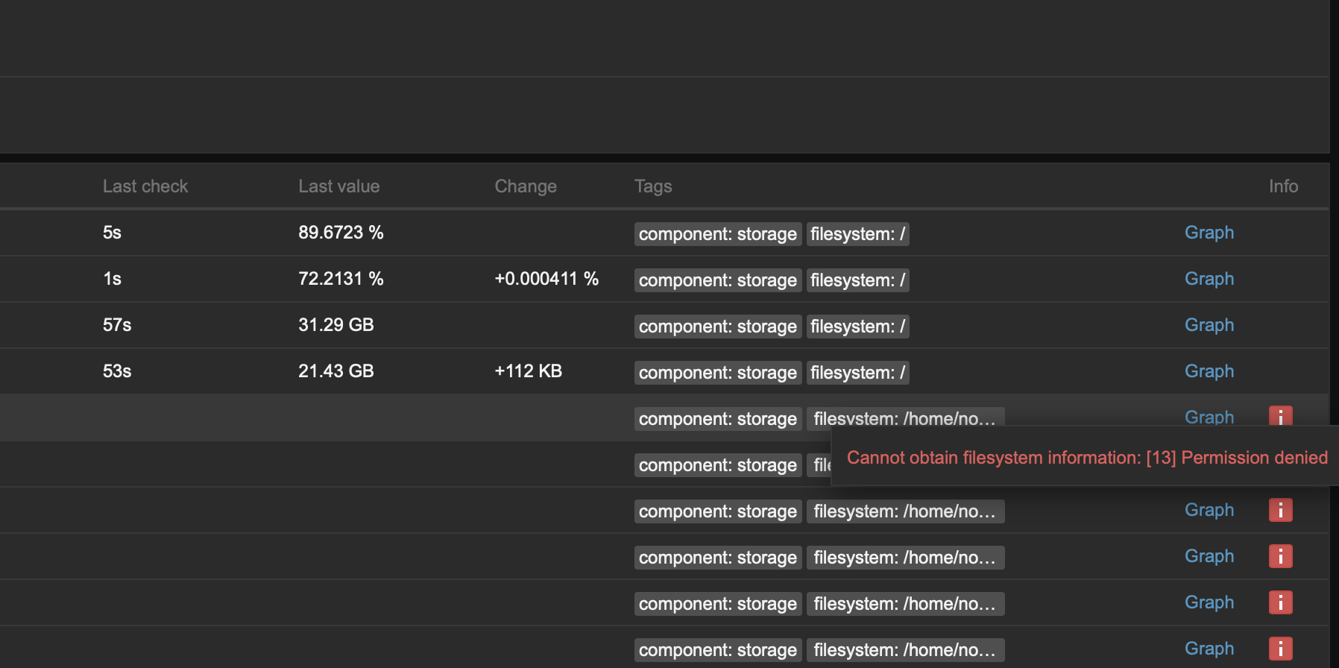Click the red info icon in the bottom row
The width and height of the screenshot is (1339, 668).
point(1280,649)
